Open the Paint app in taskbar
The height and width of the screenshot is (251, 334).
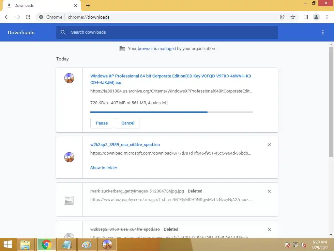87,244
